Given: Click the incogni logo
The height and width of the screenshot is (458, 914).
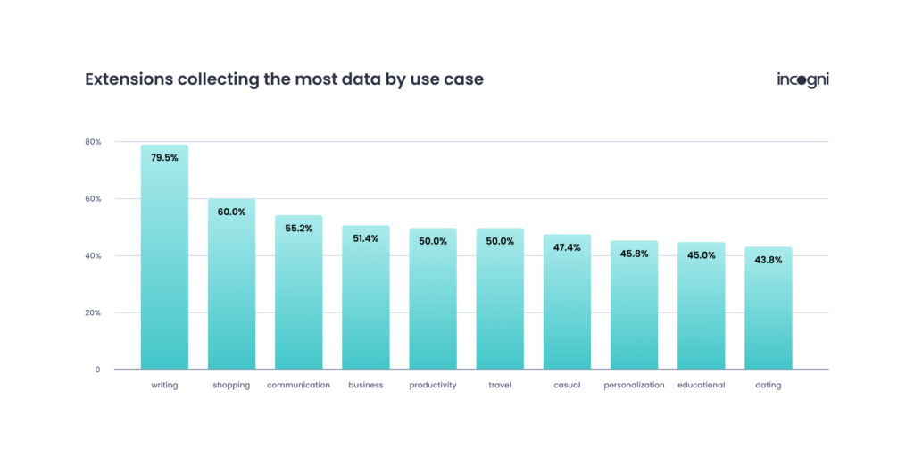Looking at the screenshot, I should (802, 79).
